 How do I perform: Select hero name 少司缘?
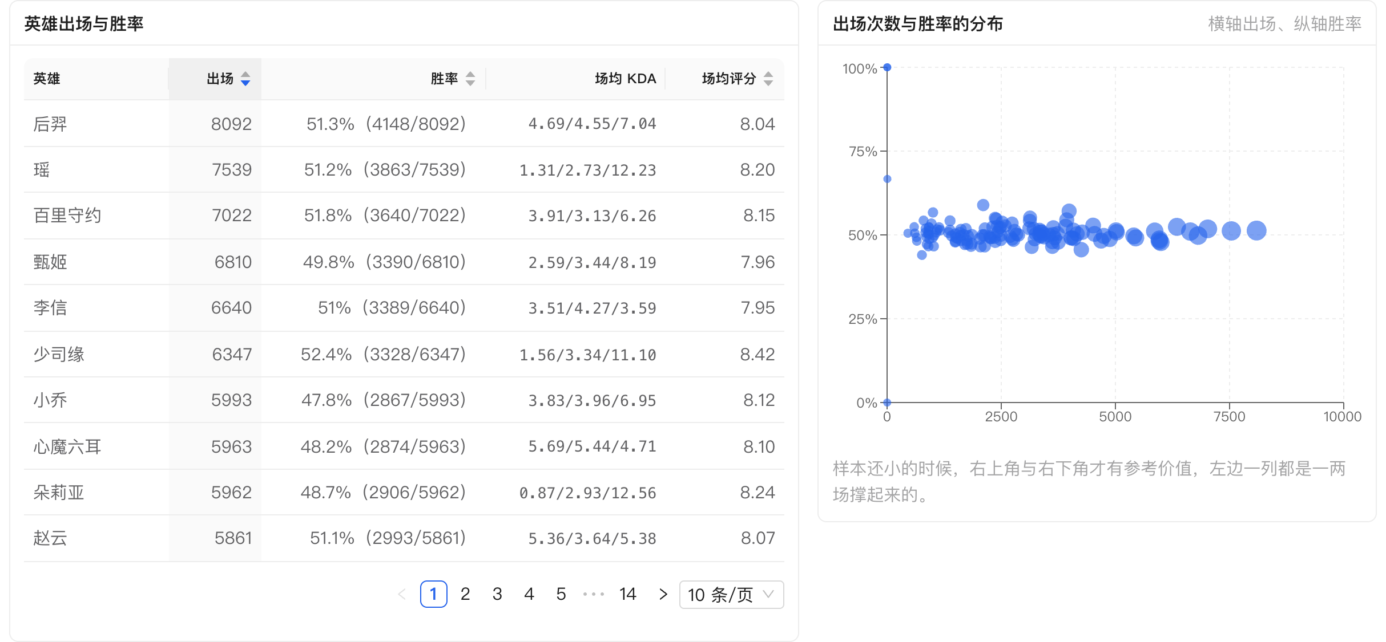click(x=59, y=355)
